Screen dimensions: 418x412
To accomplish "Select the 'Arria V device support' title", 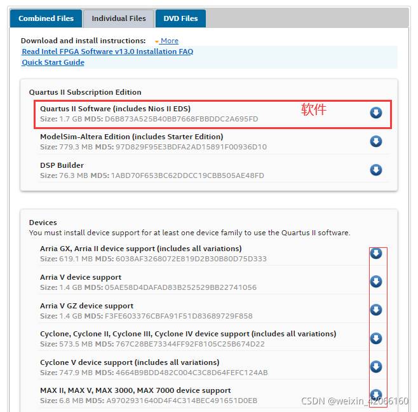I will pos(81,277).
